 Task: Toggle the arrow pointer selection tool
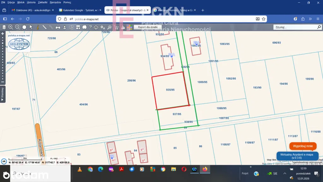[31, 27]
